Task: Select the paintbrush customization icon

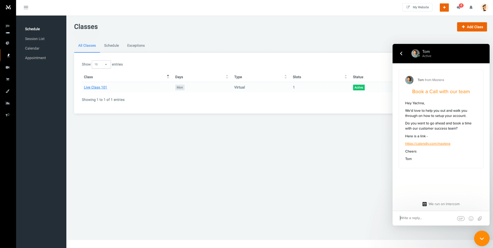Action: coord(8,91)
